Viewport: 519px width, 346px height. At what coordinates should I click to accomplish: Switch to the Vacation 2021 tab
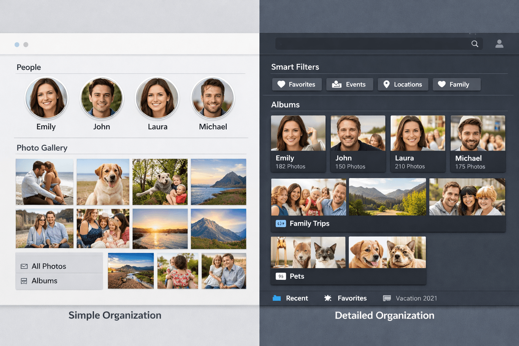click(416, 298)
